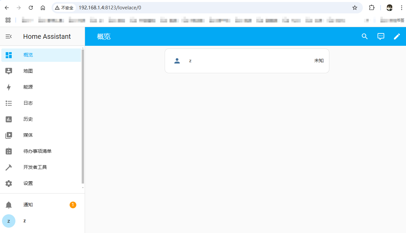
Task: Go back in browser history
Action: pyautogui.click(x=7, y=8)
